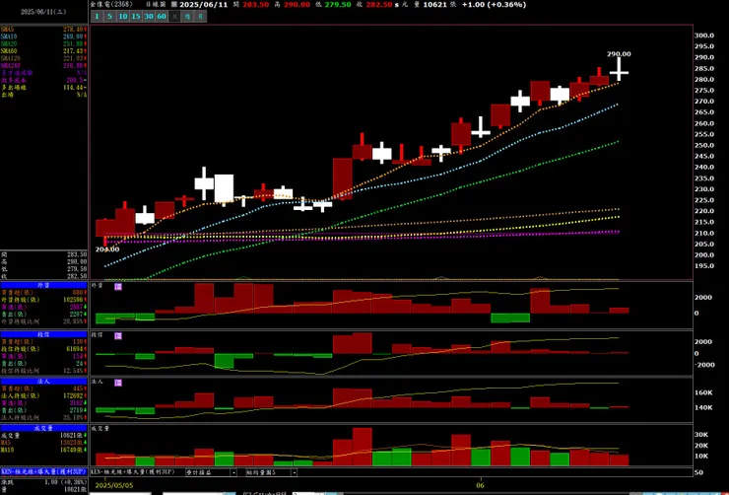Click the 30K volume axis label
The height and width of the screenshot is (495, 729).
701,435
